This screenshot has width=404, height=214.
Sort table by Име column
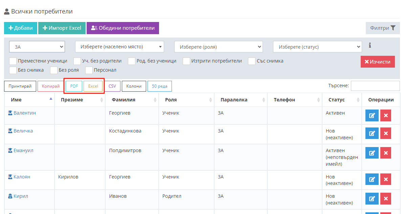tap(29, 100)
